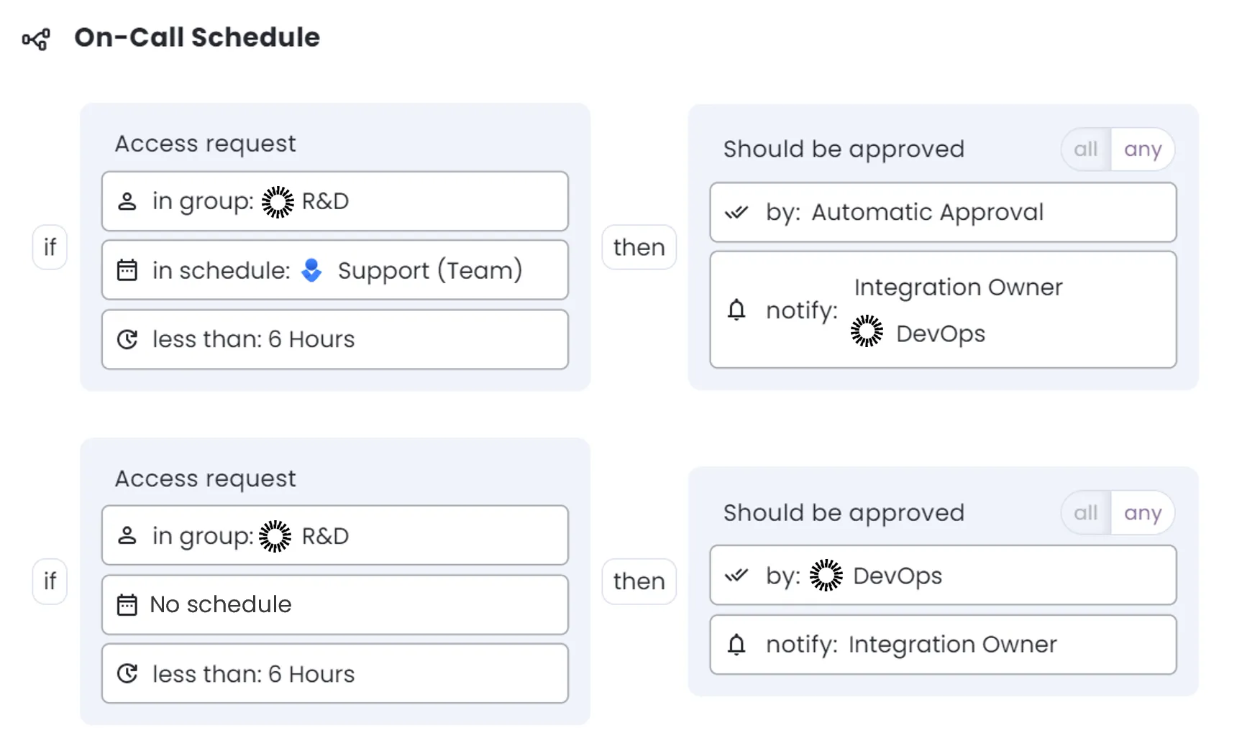Viewport: 1242px width, 743px height.
Task: Click the person icon in first rule's group
Action: (x=127, y=201)
